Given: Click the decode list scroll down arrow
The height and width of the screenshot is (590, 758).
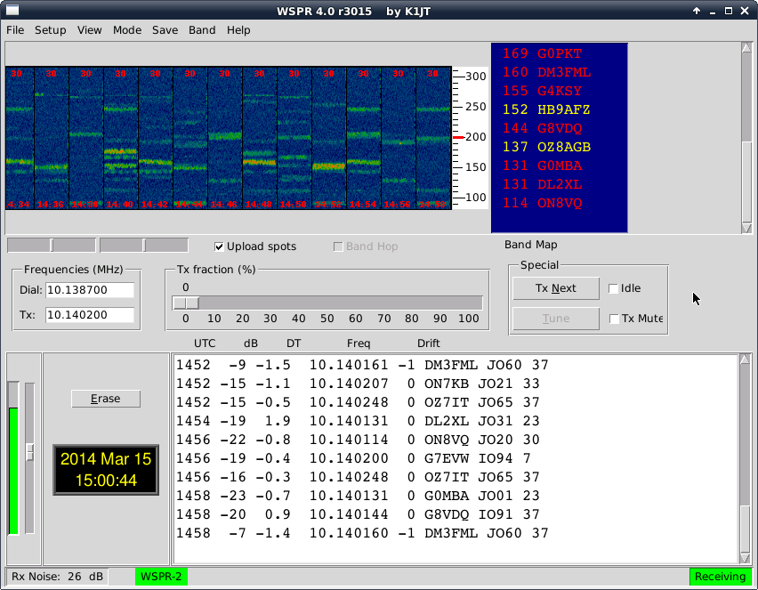Looking at the screenshot, I should (x=745, y=559).
